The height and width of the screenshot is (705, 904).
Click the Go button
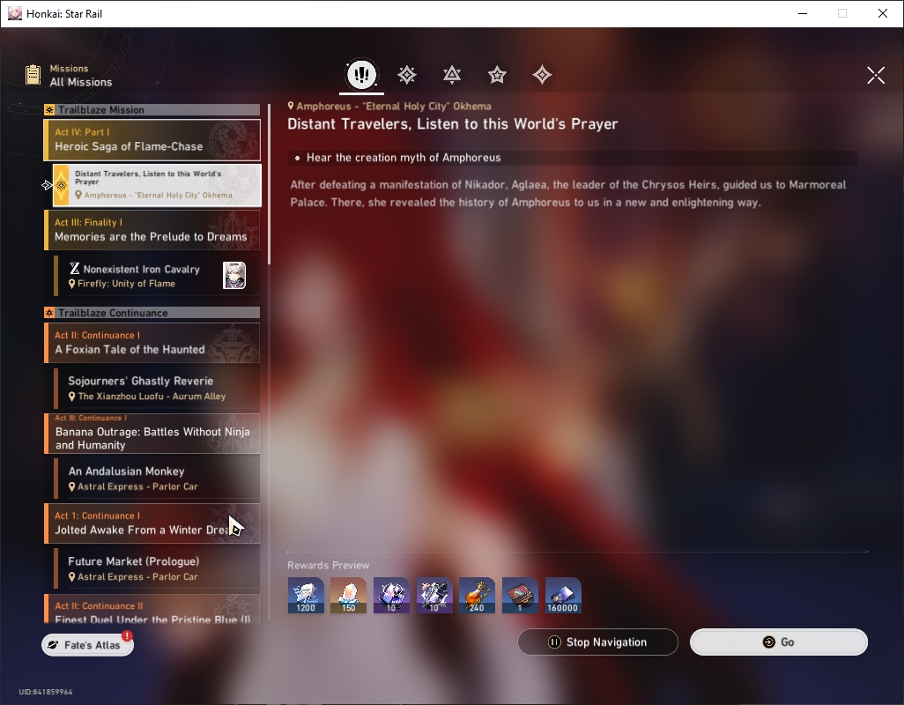pyautogui.click(x=778, y=642)
